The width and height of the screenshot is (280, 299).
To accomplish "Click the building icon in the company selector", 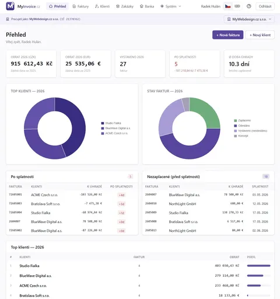I will pyautogui.click(x=229, y=19).
